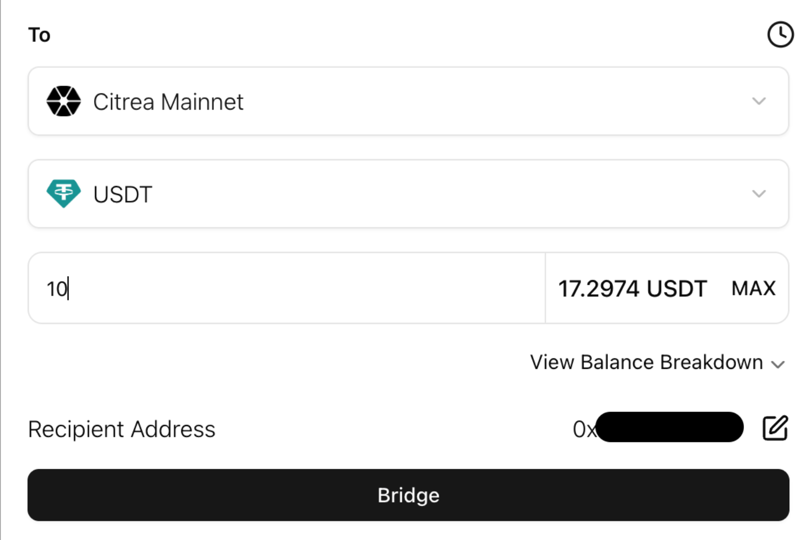This screenshot has height=540, width=807.
Task: Click the redacted recipient address value
Action: click(x=670, y=427)
